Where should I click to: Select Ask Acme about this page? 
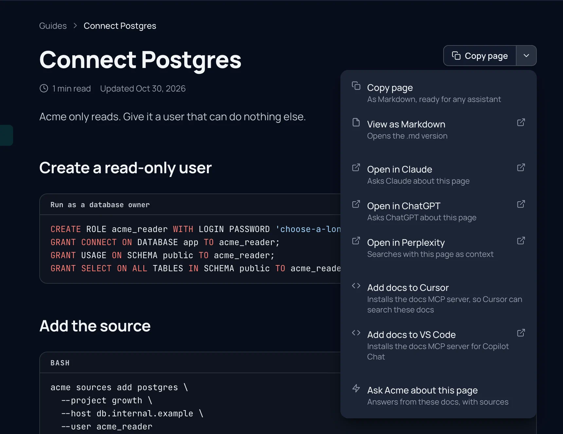pyautogui.click(x=439, y=396)
